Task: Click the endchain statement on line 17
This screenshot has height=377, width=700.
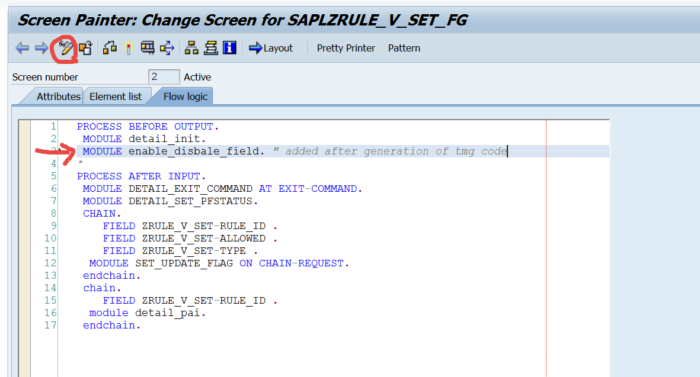Action: coord(111,326)
